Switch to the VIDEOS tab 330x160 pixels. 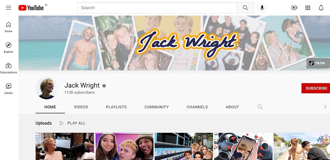(81, 107)
